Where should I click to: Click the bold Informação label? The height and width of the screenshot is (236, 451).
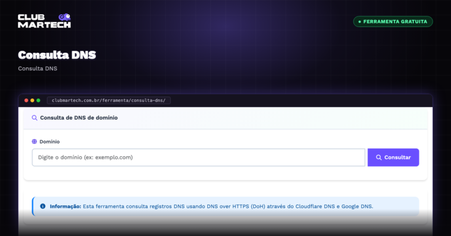pos(65,207)
